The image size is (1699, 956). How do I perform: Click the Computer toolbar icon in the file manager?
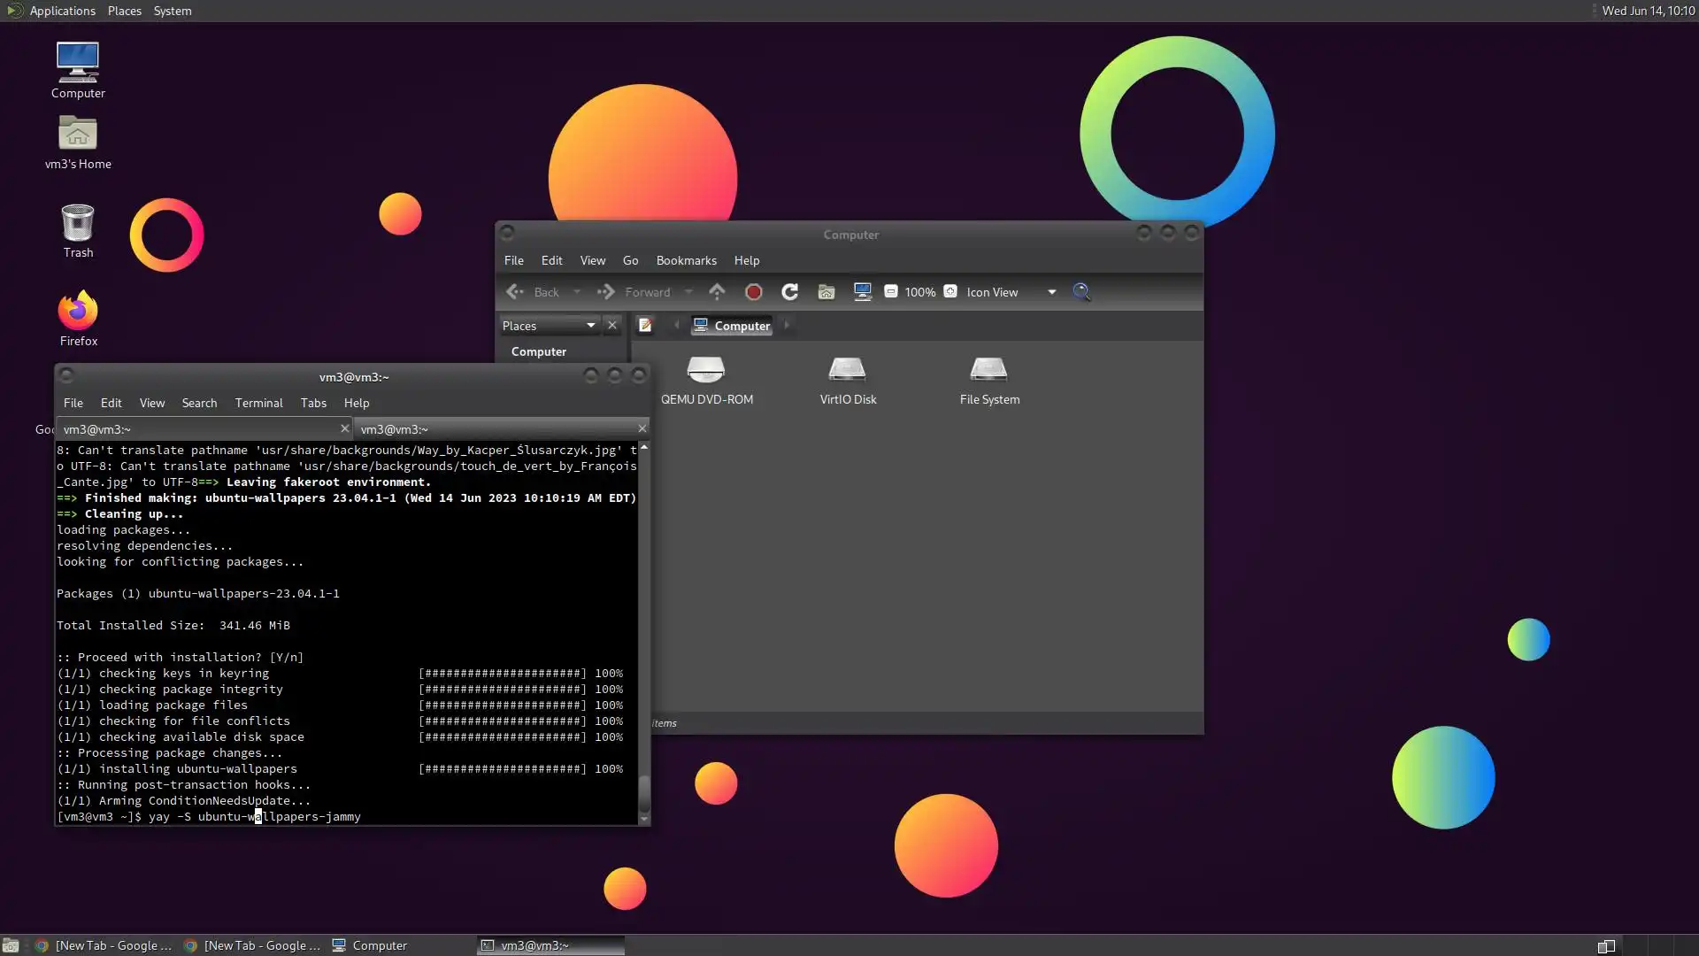[863, 292]
